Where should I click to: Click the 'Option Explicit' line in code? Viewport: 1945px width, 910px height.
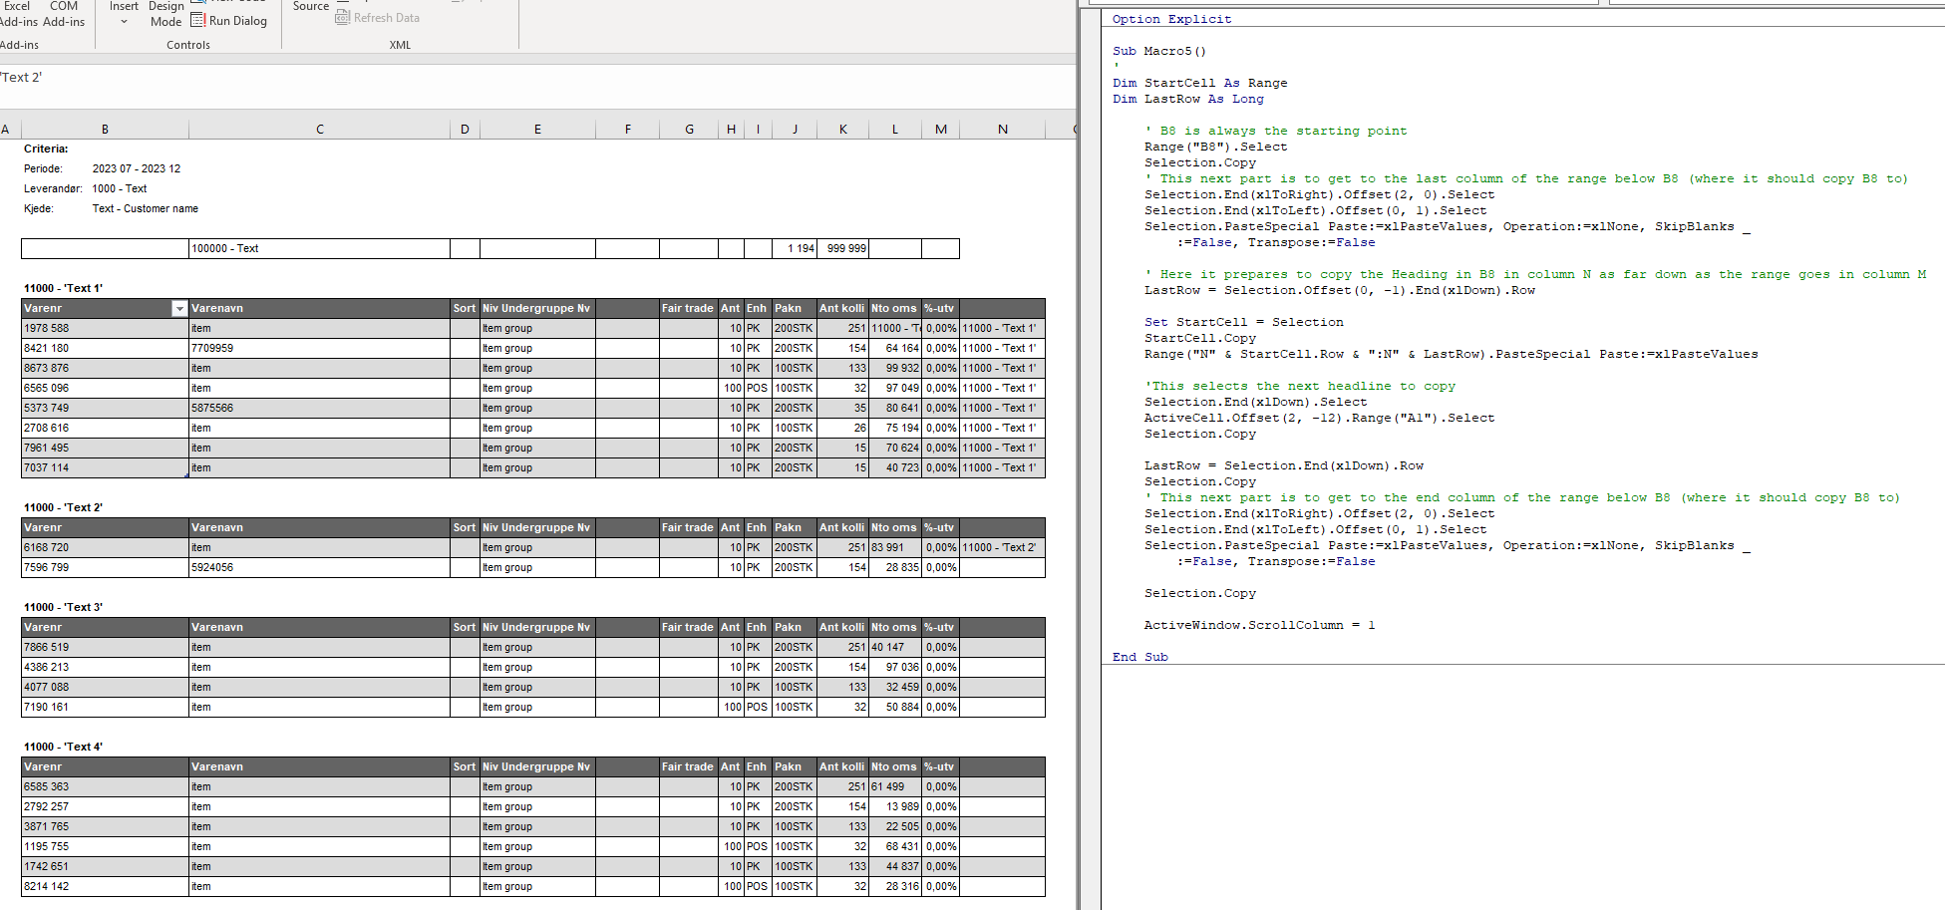click(1171, 19)
